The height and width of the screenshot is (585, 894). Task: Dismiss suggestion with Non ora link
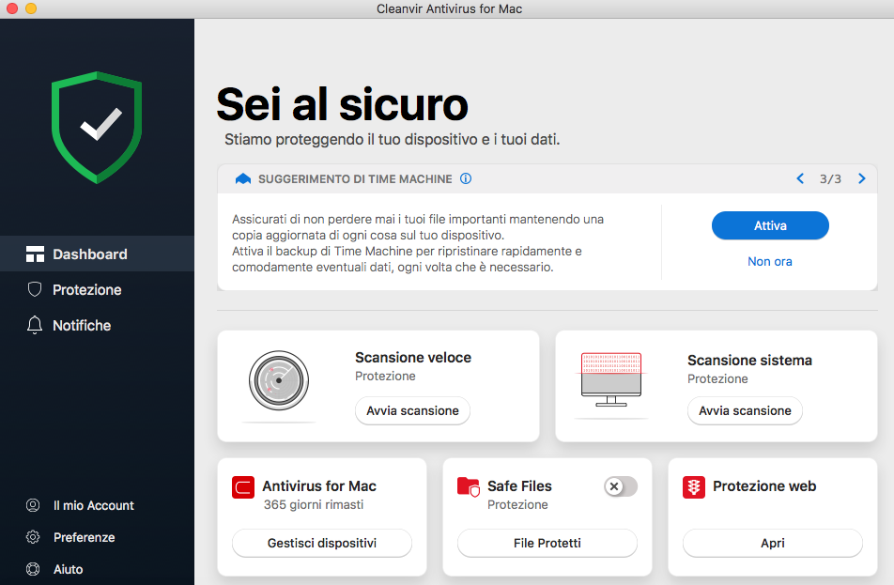pos(770,261)
